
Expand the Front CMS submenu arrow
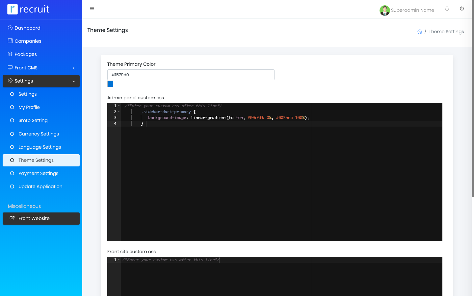tap(74, 68)
